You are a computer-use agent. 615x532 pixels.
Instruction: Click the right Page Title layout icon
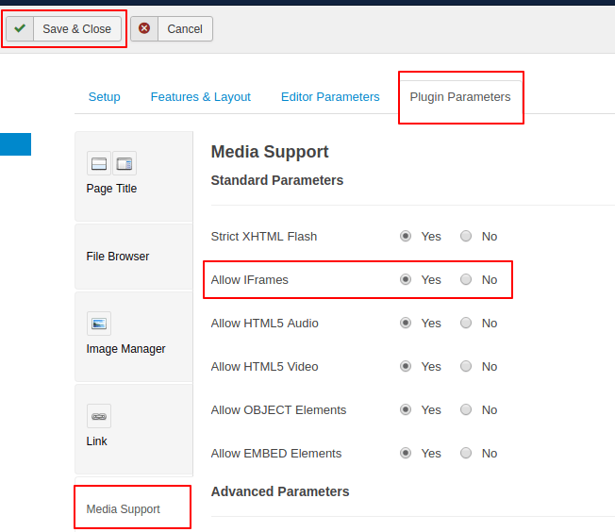click(125, 164)
